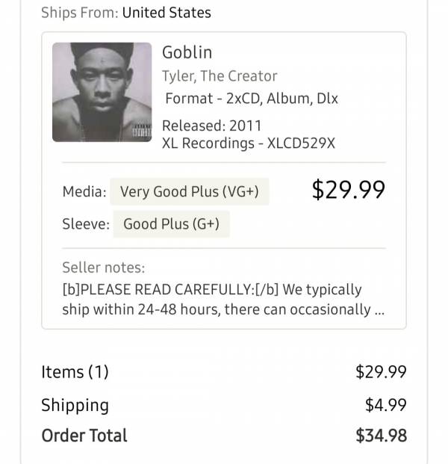Click the Seller notes heading
This screenshot has width=448, height=464.
pos(104,267)
